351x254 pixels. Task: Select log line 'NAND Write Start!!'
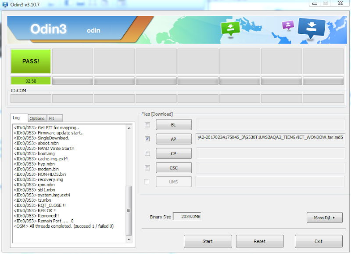[x=44, y=149]
